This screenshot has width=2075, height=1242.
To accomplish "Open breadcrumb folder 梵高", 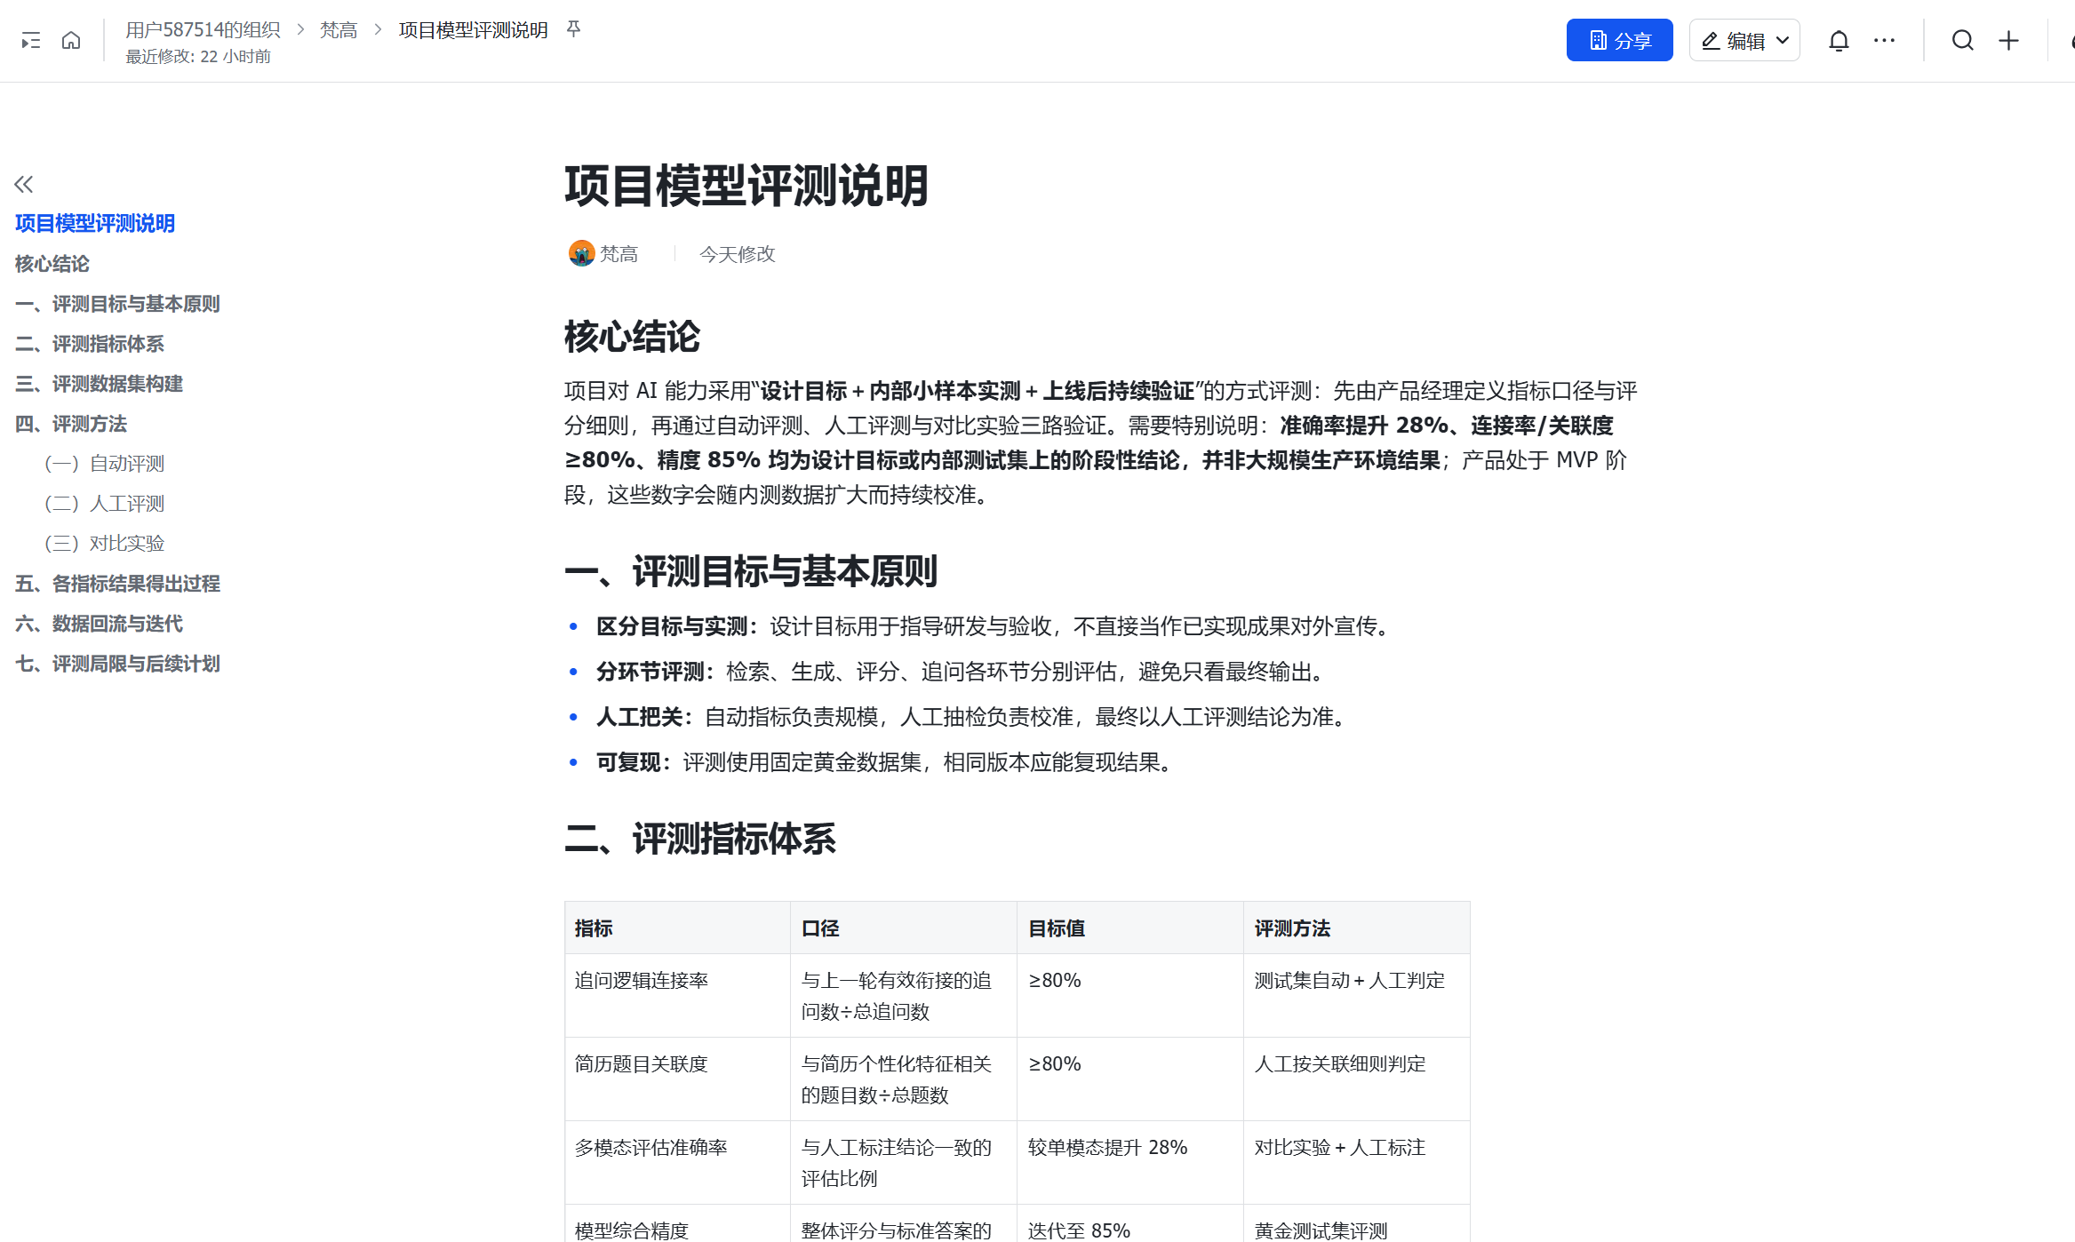I will (x=339, y=29).
